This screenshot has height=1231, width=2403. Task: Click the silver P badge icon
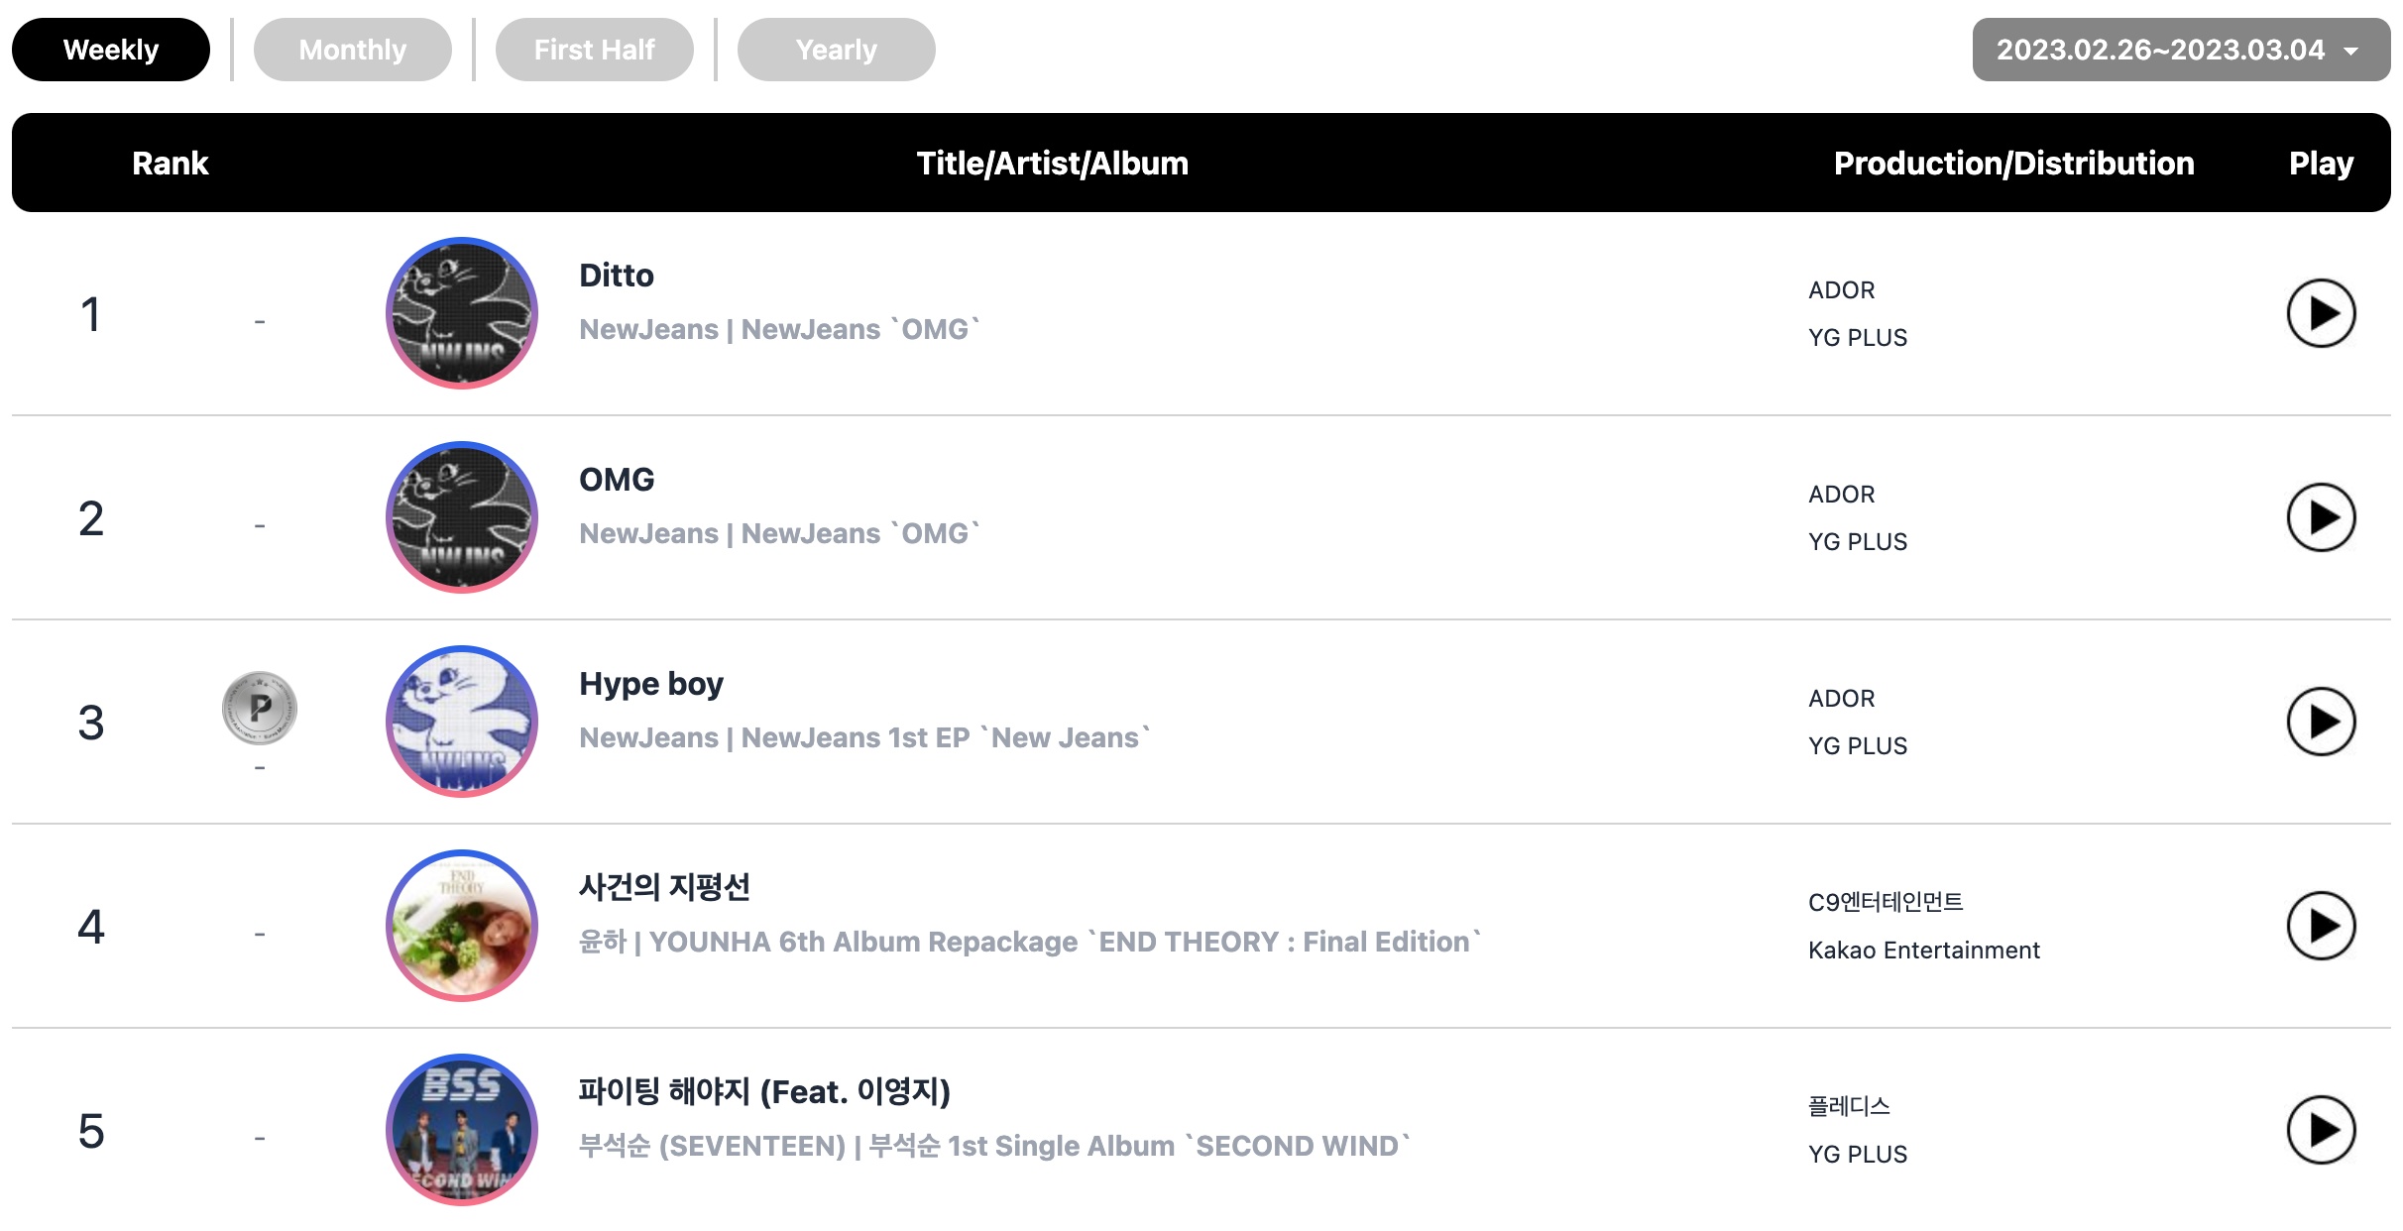(260, 708)
